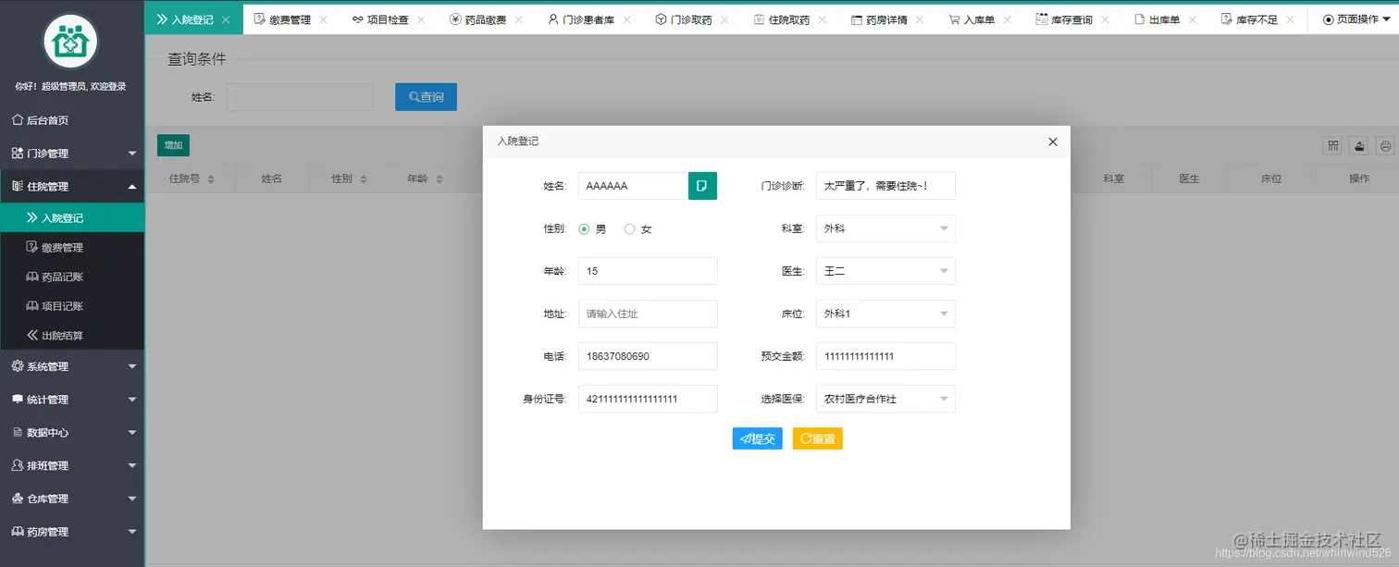This screenshot has height=567, width=1399.
Task: Close the 入库单 tab
Action: tap(1009, 19)
